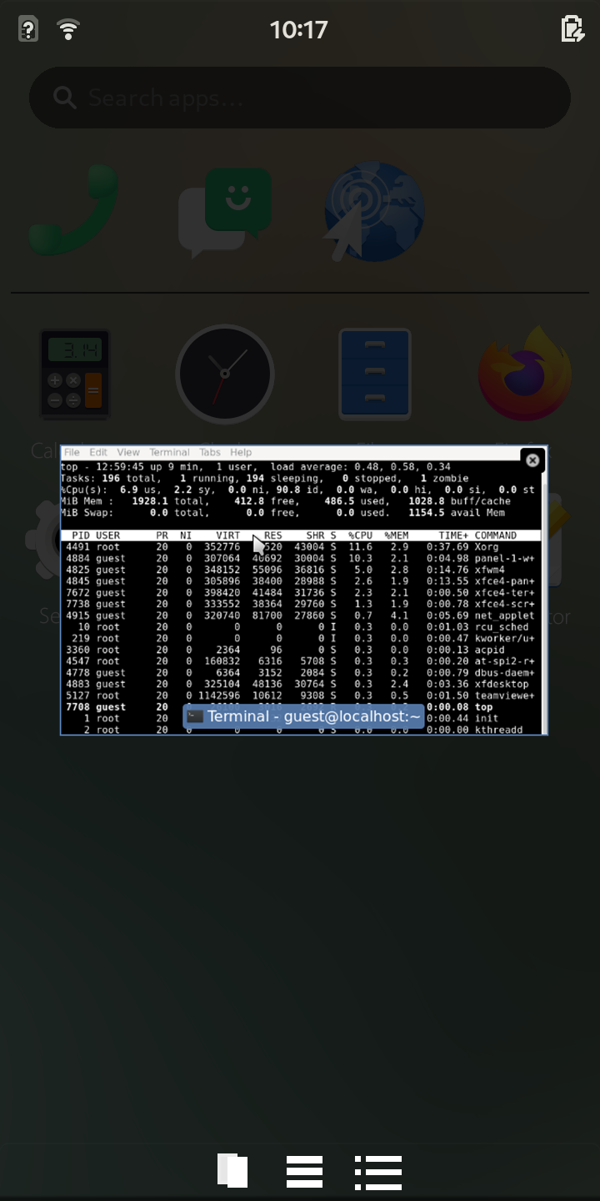Click the xfwm4 process entry
Image resolution: width=600 pixels, height=1201 pixels.
point(302,570)
